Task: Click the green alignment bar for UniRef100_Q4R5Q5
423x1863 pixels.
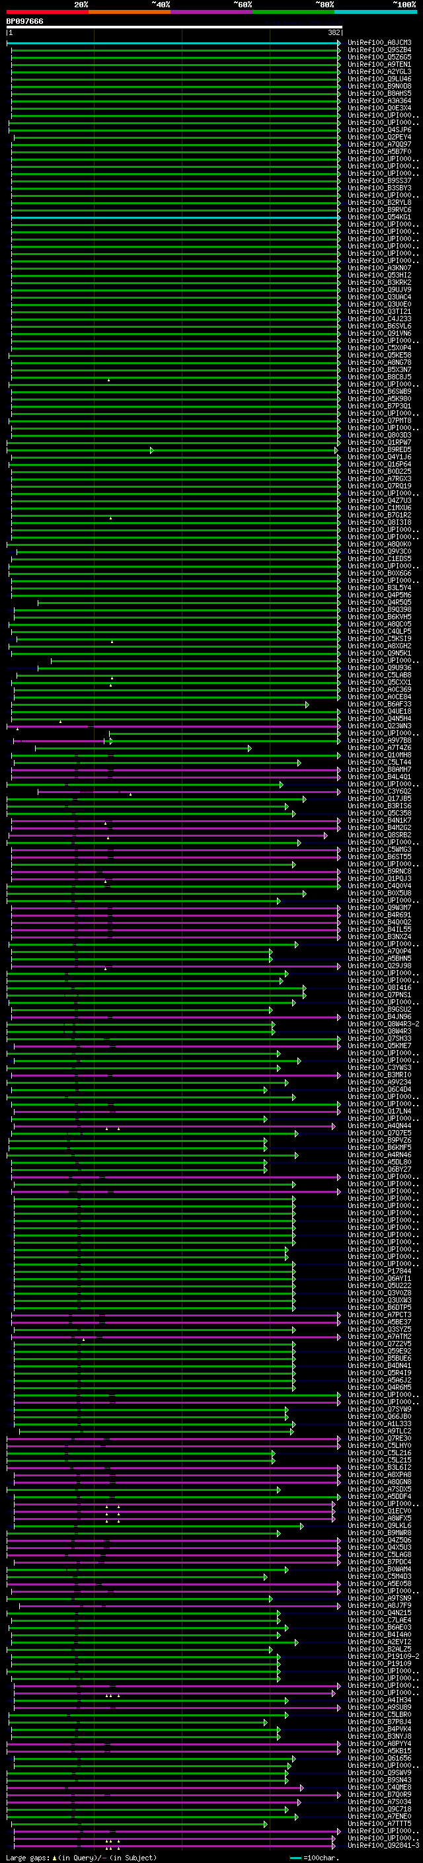Action: (x=189, y=603)
